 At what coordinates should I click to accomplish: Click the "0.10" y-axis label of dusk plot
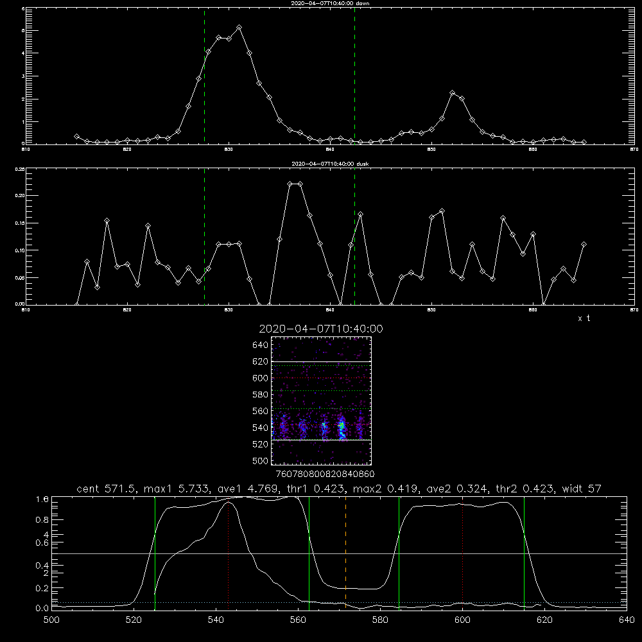click(x=20, y=250)
